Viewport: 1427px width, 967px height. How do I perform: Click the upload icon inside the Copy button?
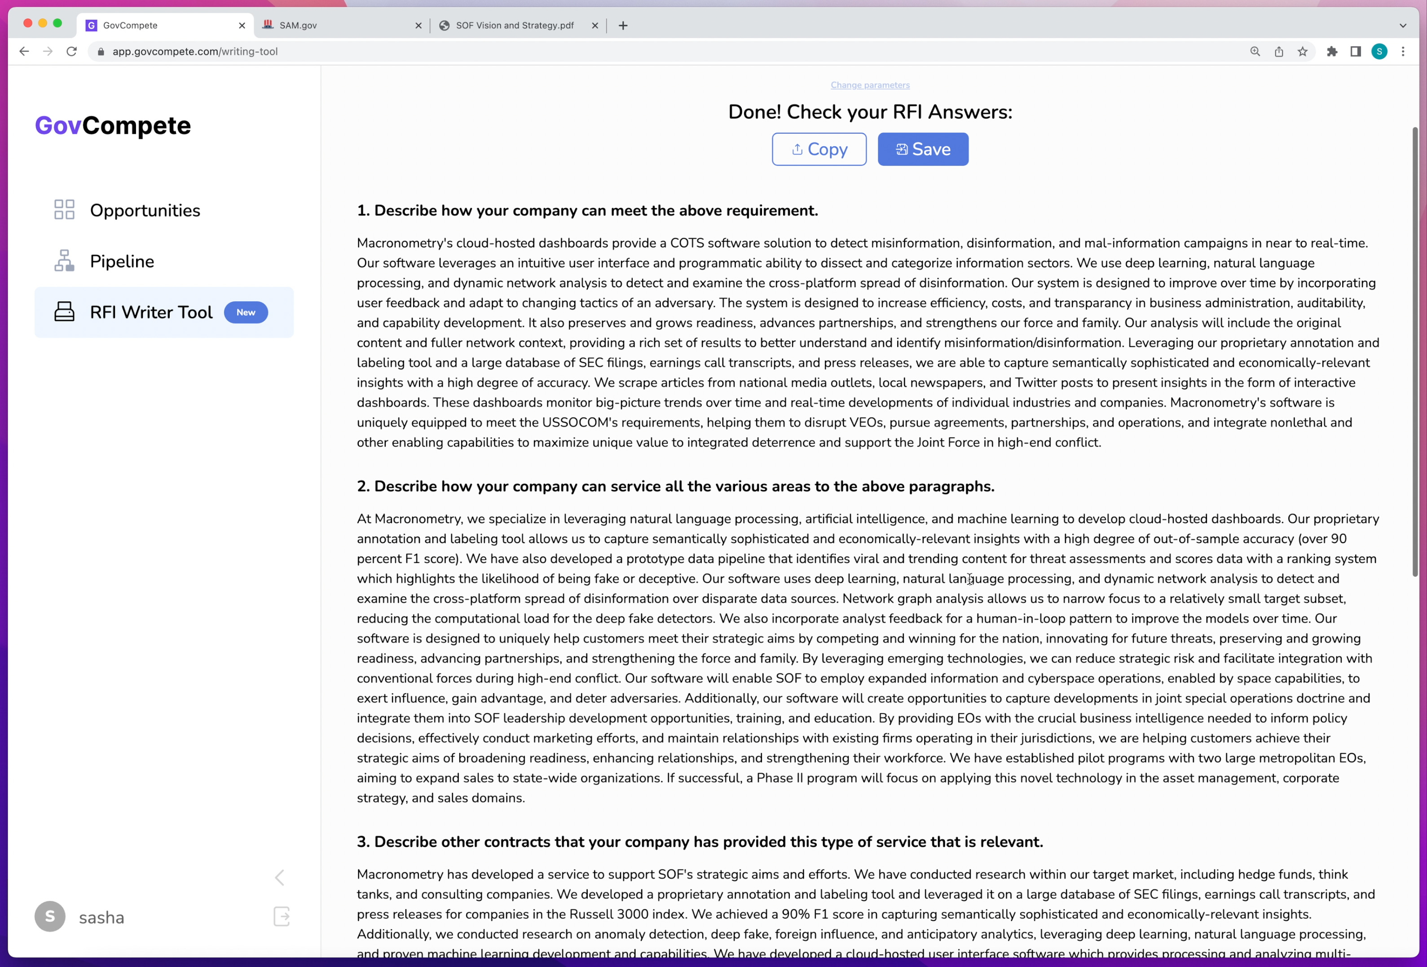point(797,149)
